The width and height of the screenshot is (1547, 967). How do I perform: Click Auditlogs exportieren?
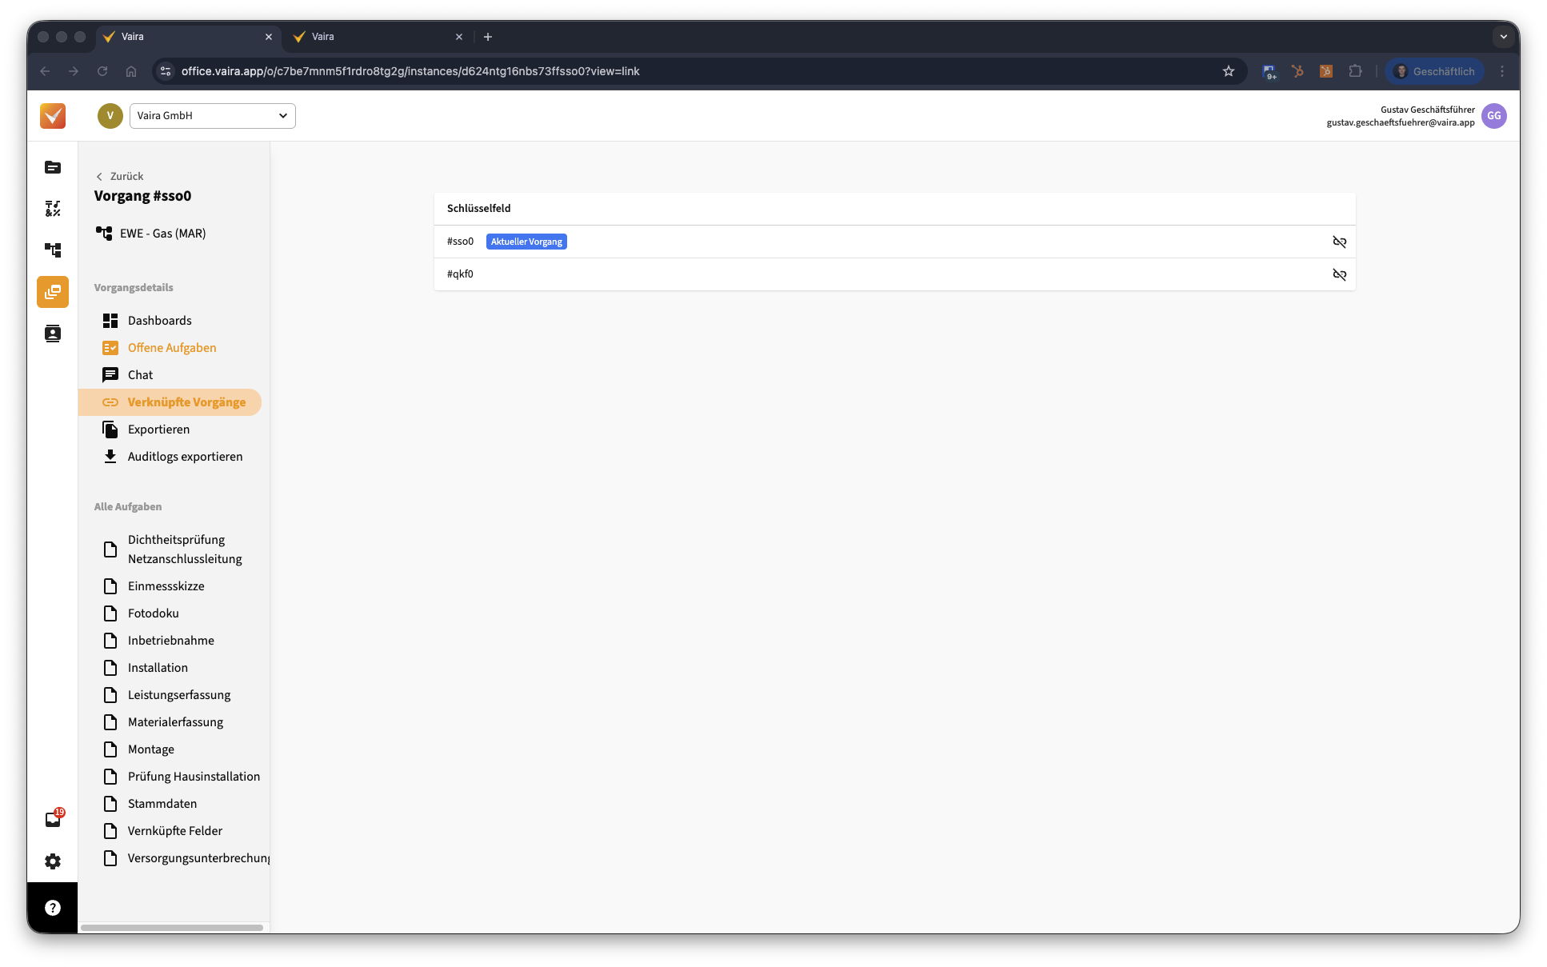pyautogui.click(x=184, y=457)
